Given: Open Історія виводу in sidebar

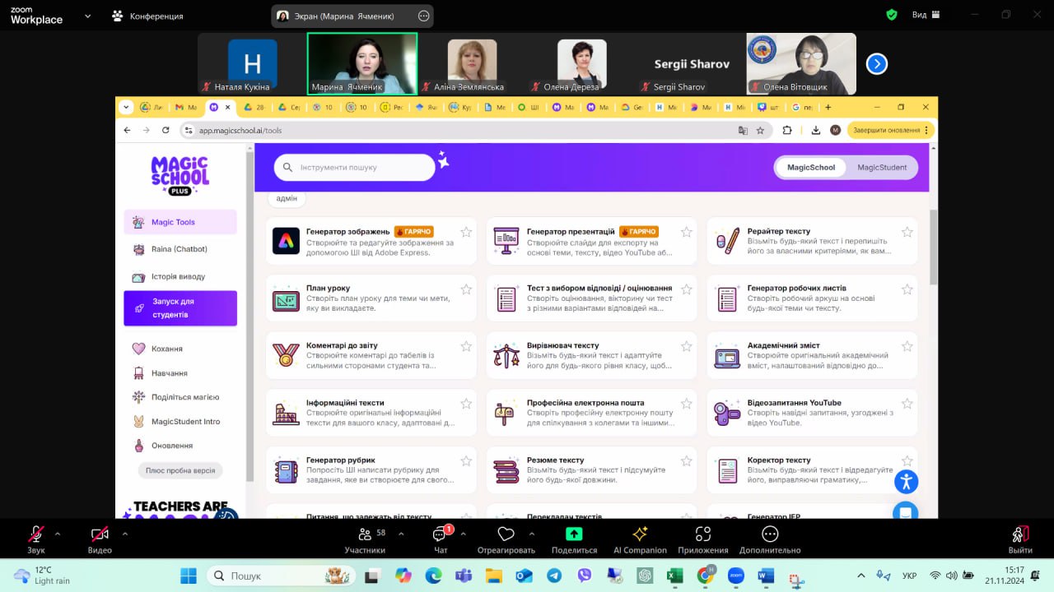Looking at the screenshot, I should pos(180,276).
